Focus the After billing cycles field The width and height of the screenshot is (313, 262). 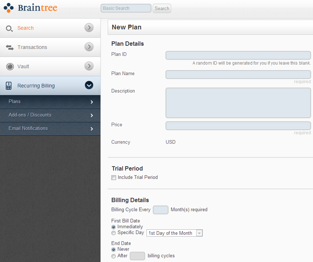tap(137, 256)
